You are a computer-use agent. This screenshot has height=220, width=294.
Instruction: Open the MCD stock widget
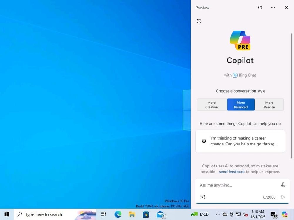pyautogui.click(x=200, y=214)
